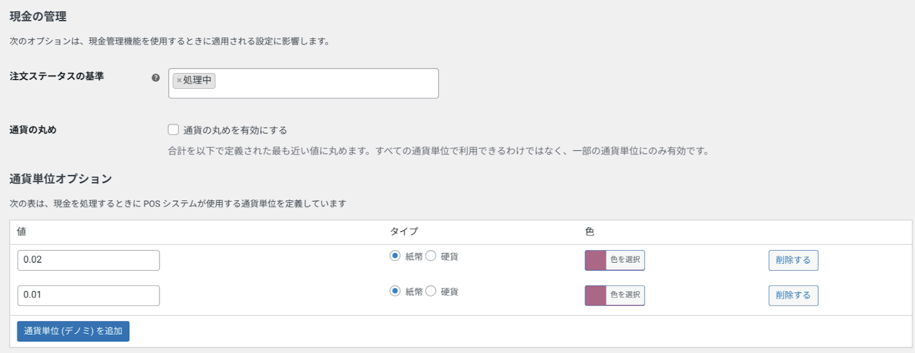This screenshot has height=353, width=915.
Task: Click the 処理中 status tag text
Action: point(197,81)
